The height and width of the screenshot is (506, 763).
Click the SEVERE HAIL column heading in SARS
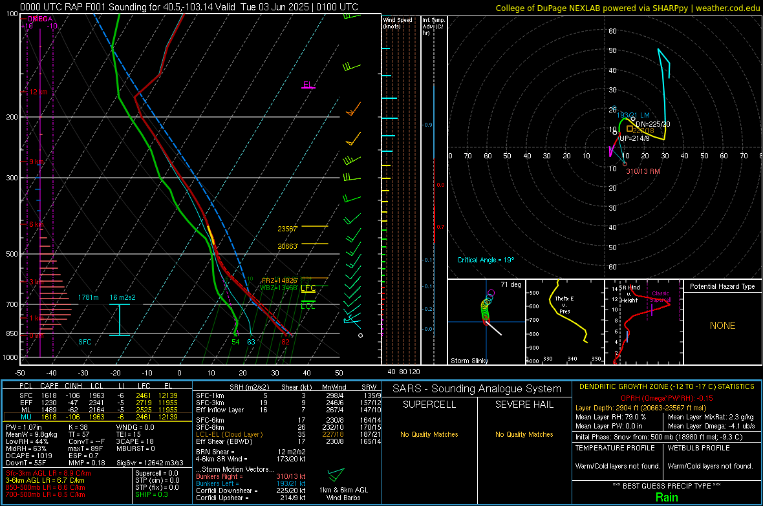[524, 405]
